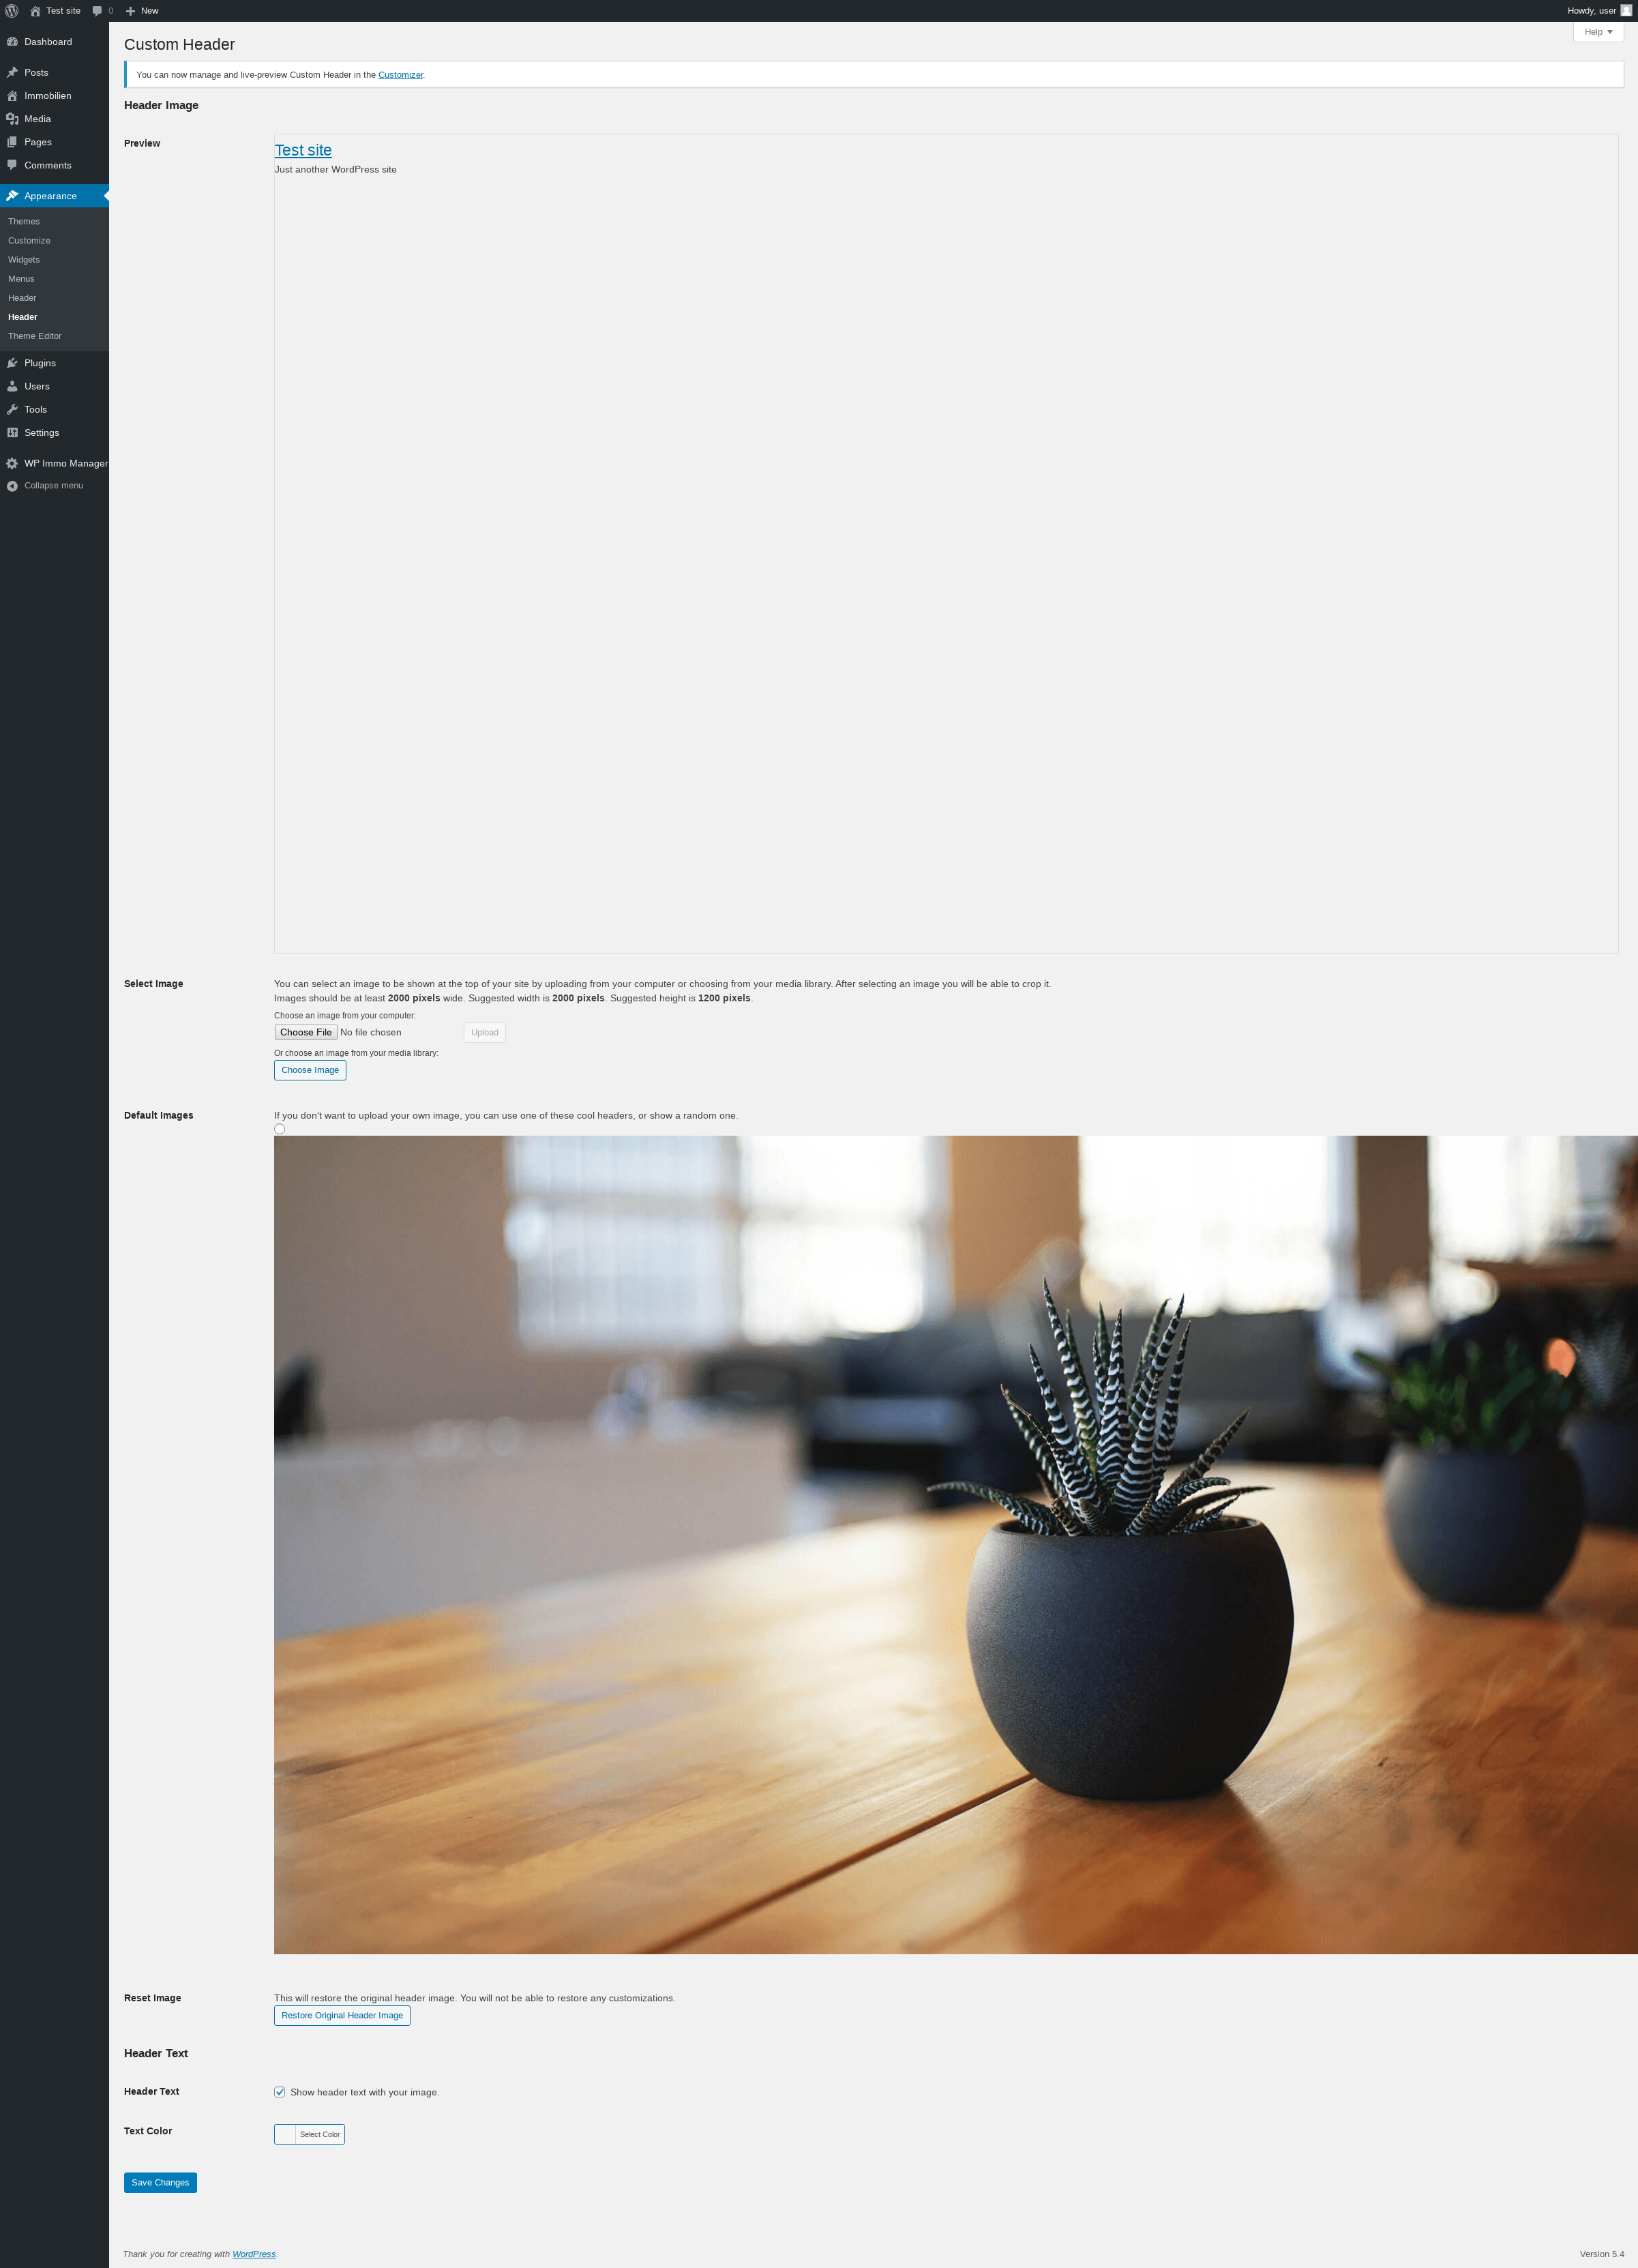
Task: Toggle Show header text with your image
Action: tap(280, 2092)
